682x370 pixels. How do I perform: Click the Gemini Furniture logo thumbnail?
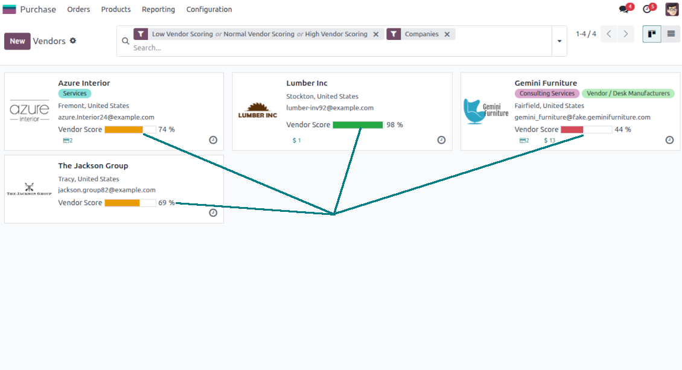486,111
